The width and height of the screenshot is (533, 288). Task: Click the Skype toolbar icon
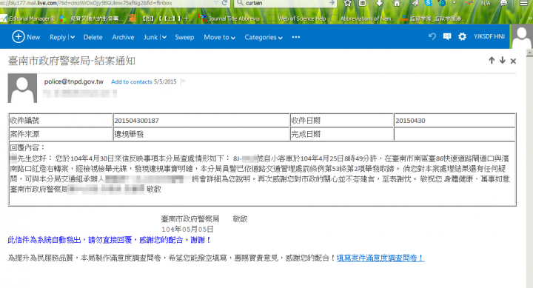429,3
